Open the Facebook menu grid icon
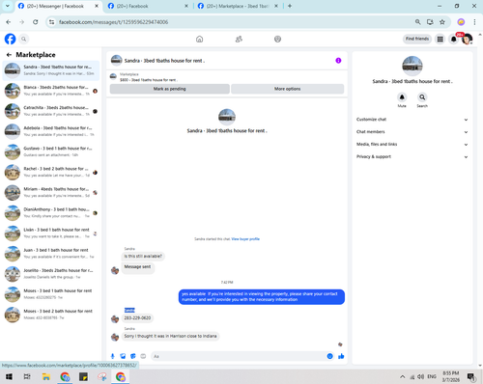Image resolution: width=483 pixels, height=384 pixels. click(x=440, y=40)
